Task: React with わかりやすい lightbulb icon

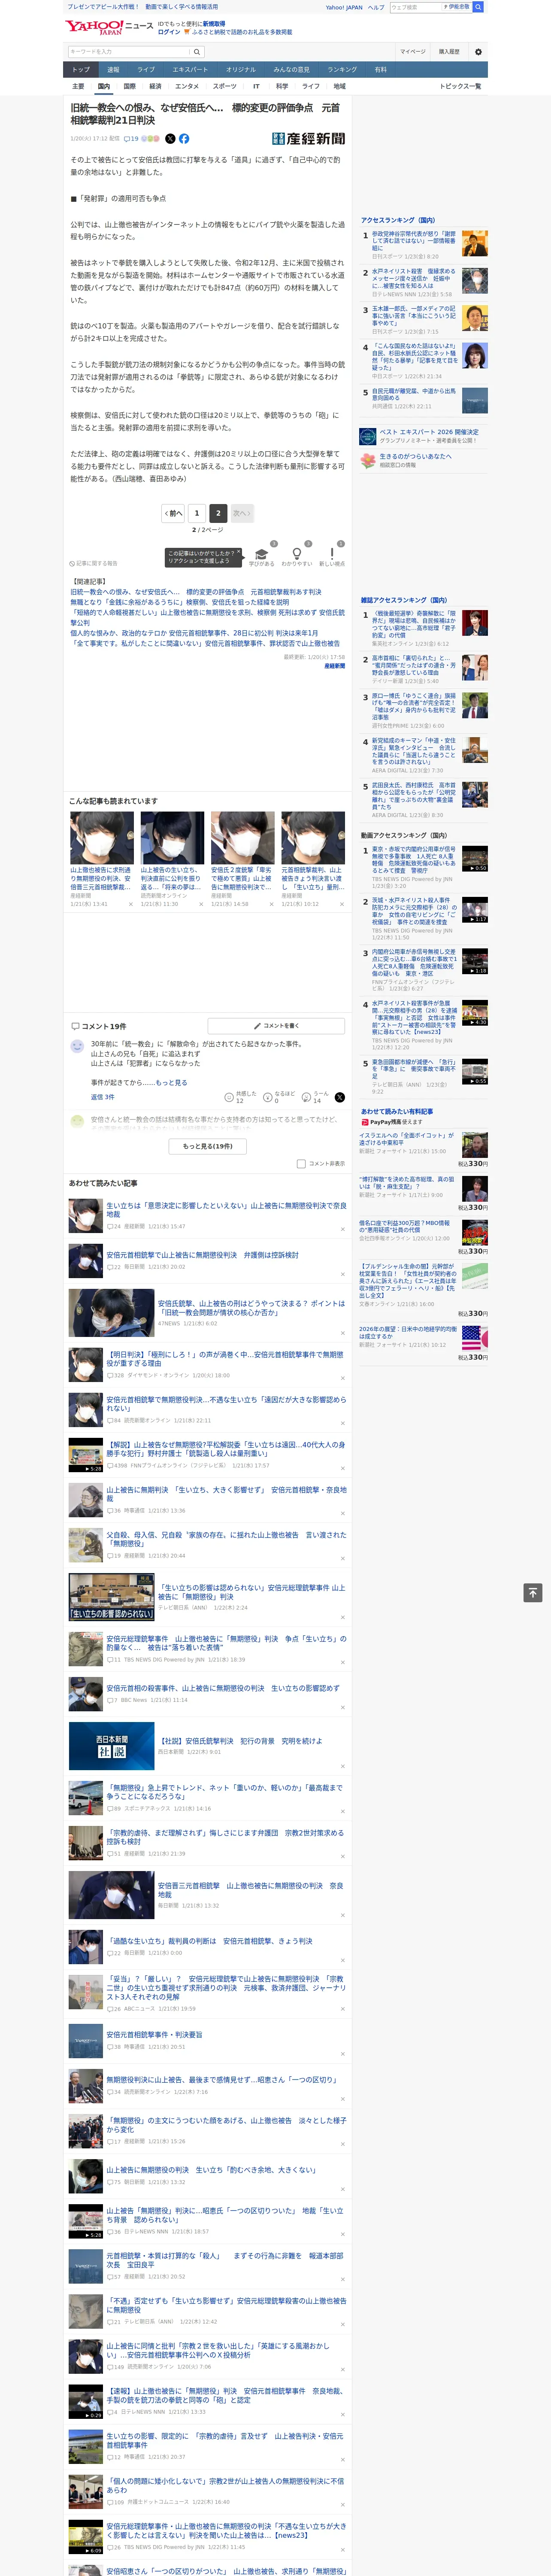Action: click(296, 554)
